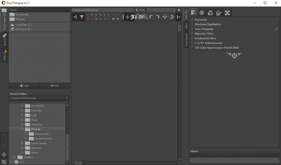
Task: Open the Detail tab icon
Action: 202,13
